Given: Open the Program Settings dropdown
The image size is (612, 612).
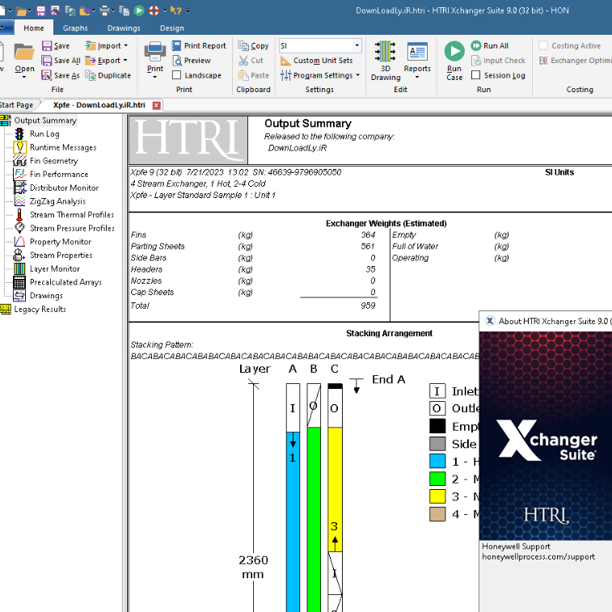Looking at the screenshot, I should (x=320, y=75).
